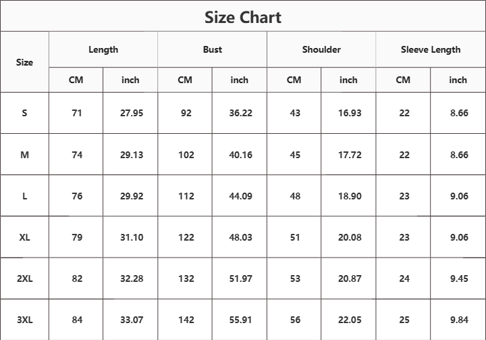Select the Size header cell
The image size is (486, 340).
24,62
